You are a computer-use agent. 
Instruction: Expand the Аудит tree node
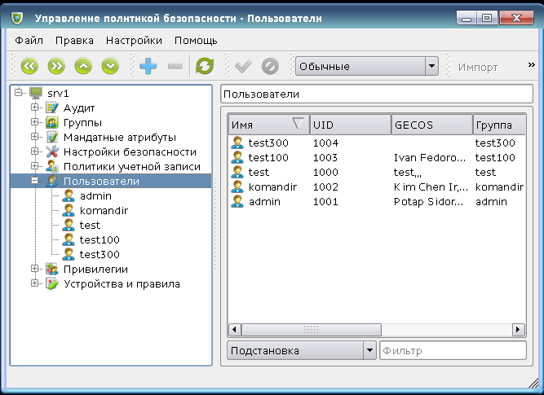[35, 108]
